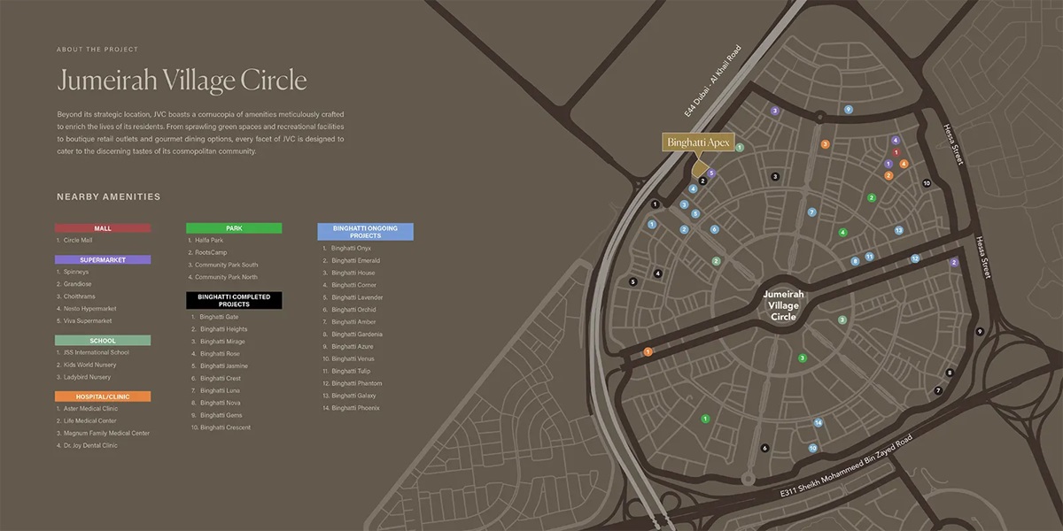The image size is (1063, 531).
Task: Click the Binghatti Apex map label
Action: [700, 142]
